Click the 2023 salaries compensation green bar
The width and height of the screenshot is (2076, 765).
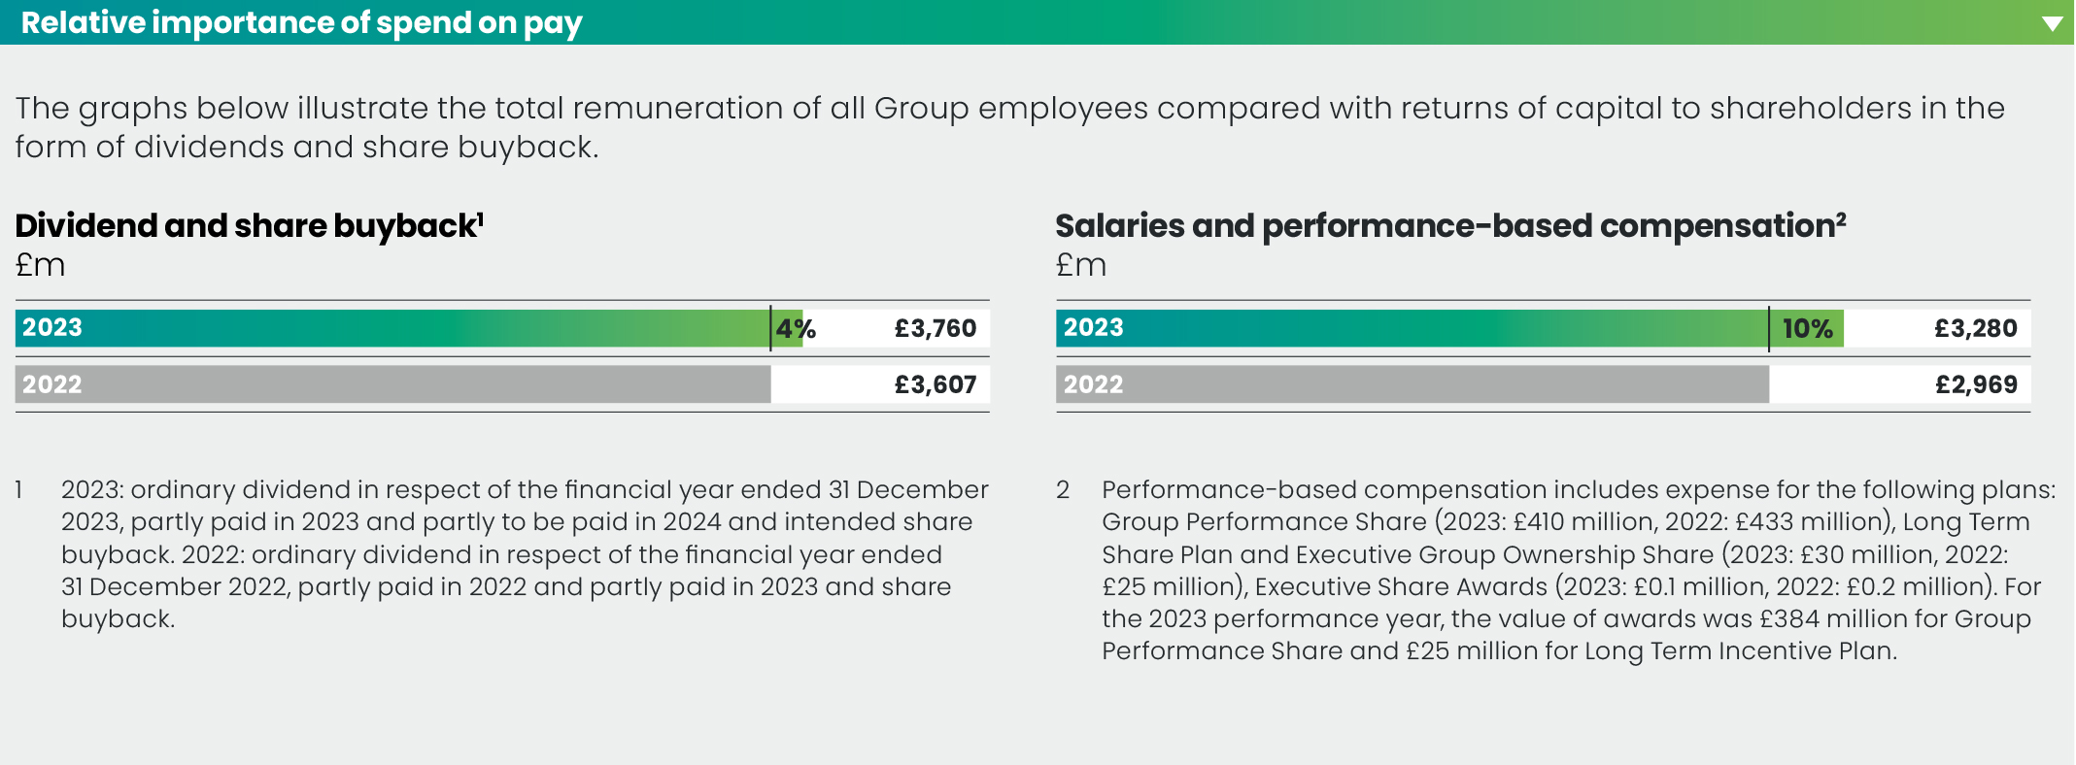pyautogui.click(x=1409, y=328)
